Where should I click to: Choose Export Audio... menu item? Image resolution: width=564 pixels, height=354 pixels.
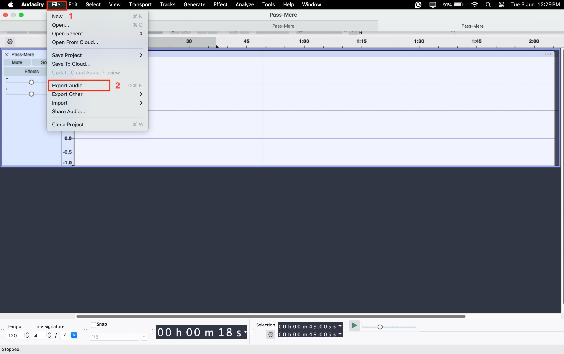click(x=97, y=86)
